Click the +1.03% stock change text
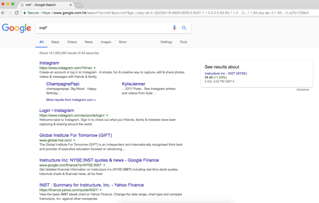319x203 pixels. [x=220, y=77]
